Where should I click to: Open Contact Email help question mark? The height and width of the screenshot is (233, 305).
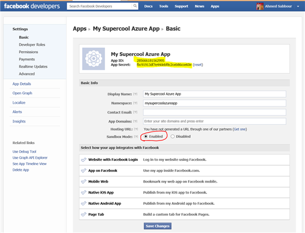click(x=135, y=112)
